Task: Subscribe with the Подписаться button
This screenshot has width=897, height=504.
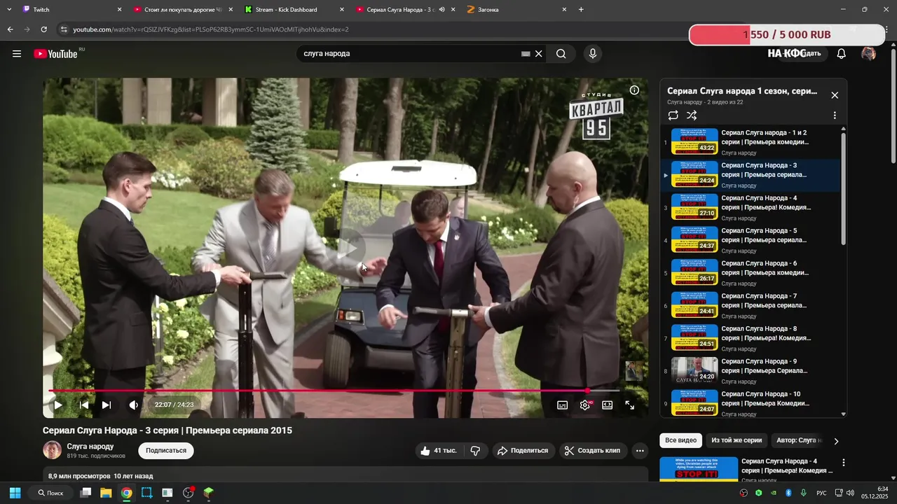Action: click(x=166, y=451)
